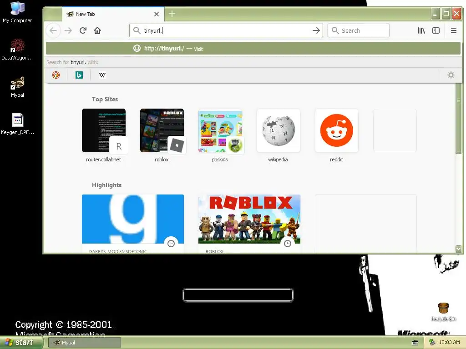This screenshot has width=466, height=349.
Task: Select the Recycle Bin icon
Action: pyautogui.click(x=443, y=312)
